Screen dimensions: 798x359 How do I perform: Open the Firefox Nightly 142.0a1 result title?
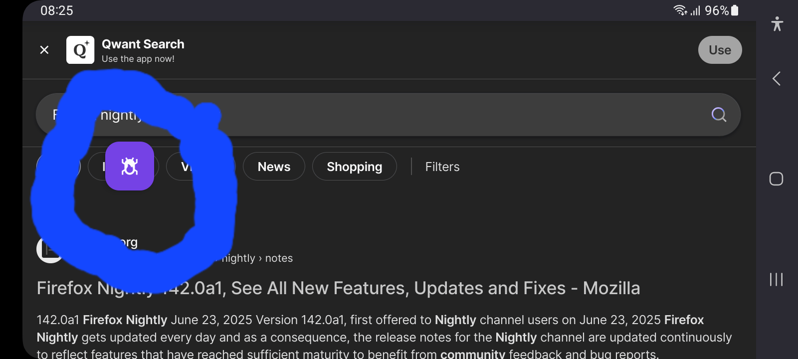pos(338,288)
